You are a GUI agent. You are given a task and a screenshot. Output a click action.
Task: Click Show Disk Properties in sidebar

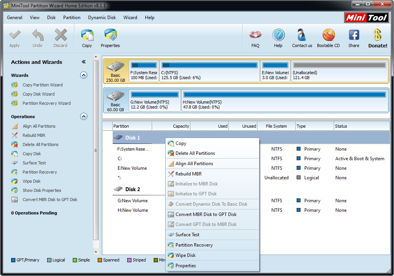pyautogui.click(x=42, y=190)
